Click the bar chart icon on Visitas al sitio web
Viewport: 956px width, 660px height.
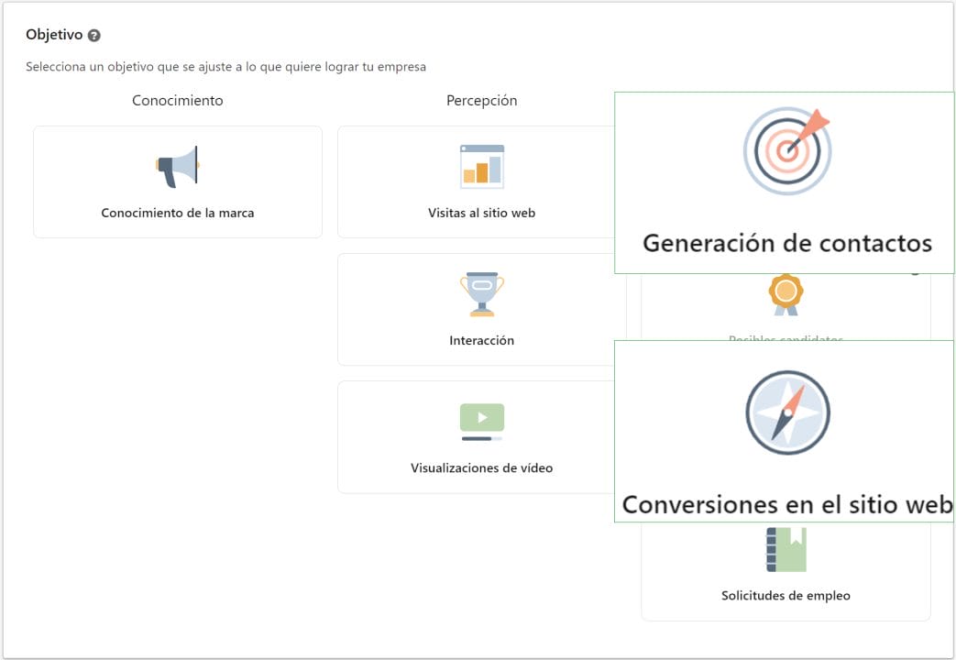pos(483,165)
